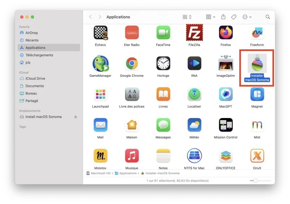This screenshot has height=204, width=290.
Task: Click the MacGPT app icon
Action: (x=226, y=94)
